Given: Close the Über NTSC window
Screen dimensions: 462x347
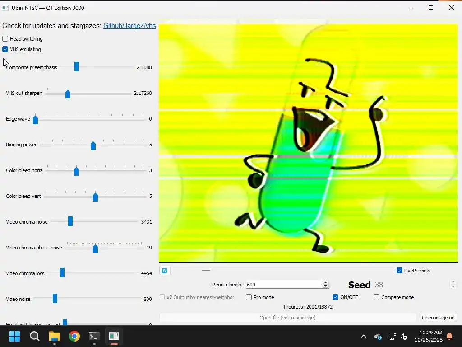Looking at the screenshot, I should click(x=451, y=8).
